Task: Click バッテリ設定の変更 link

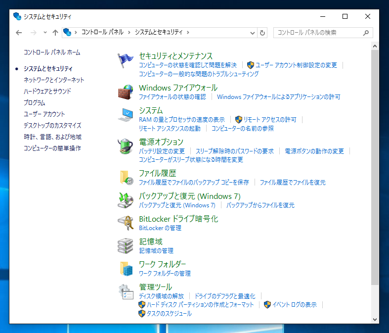Action: point(162,151)
